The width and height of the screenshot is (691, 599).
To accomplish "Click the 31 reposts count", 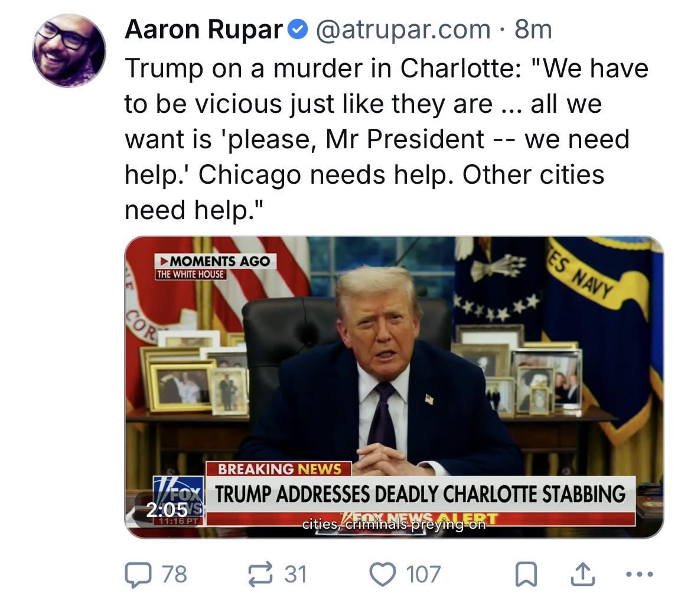I will (295, 574).
